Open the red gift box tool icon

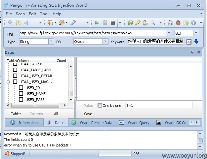click(51, 23)
